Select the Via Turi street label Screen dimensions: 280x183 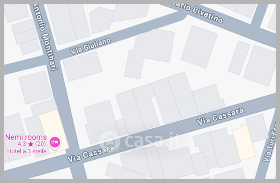pyautogui.click(x=270, y=144)
